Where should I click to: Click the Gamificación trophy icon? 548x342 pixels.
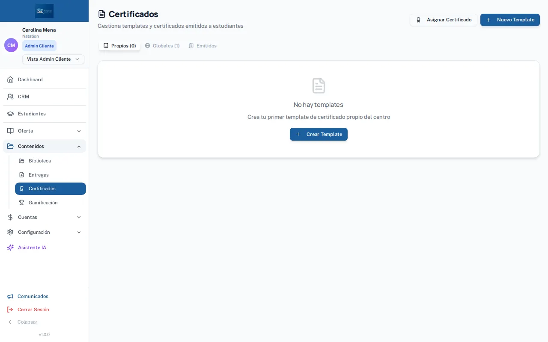click(21, 203)
